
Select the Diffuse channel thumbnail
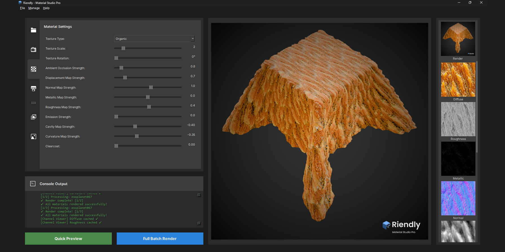point(458,80)
